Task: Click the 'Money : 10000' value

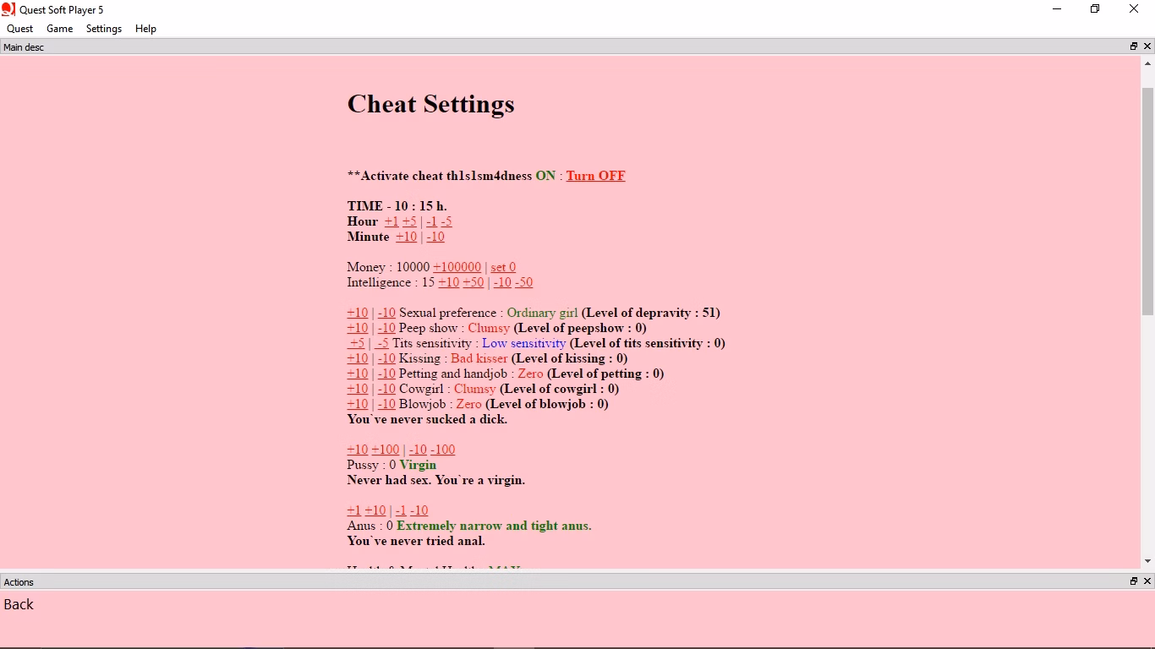Action: tap(389, 267)
